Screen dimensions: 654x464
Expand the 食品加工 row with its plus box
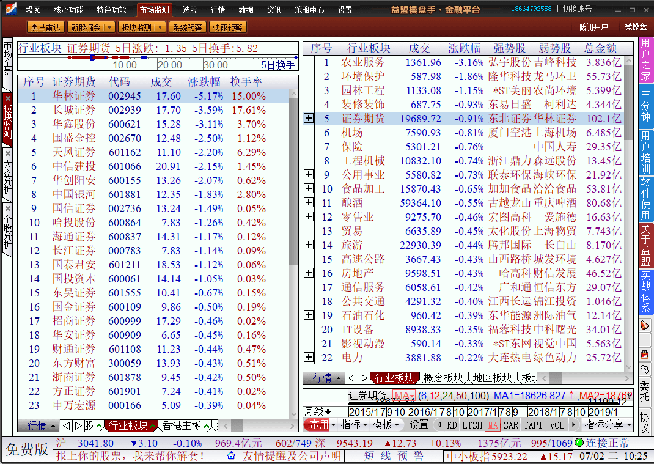[x=309, y=189]
